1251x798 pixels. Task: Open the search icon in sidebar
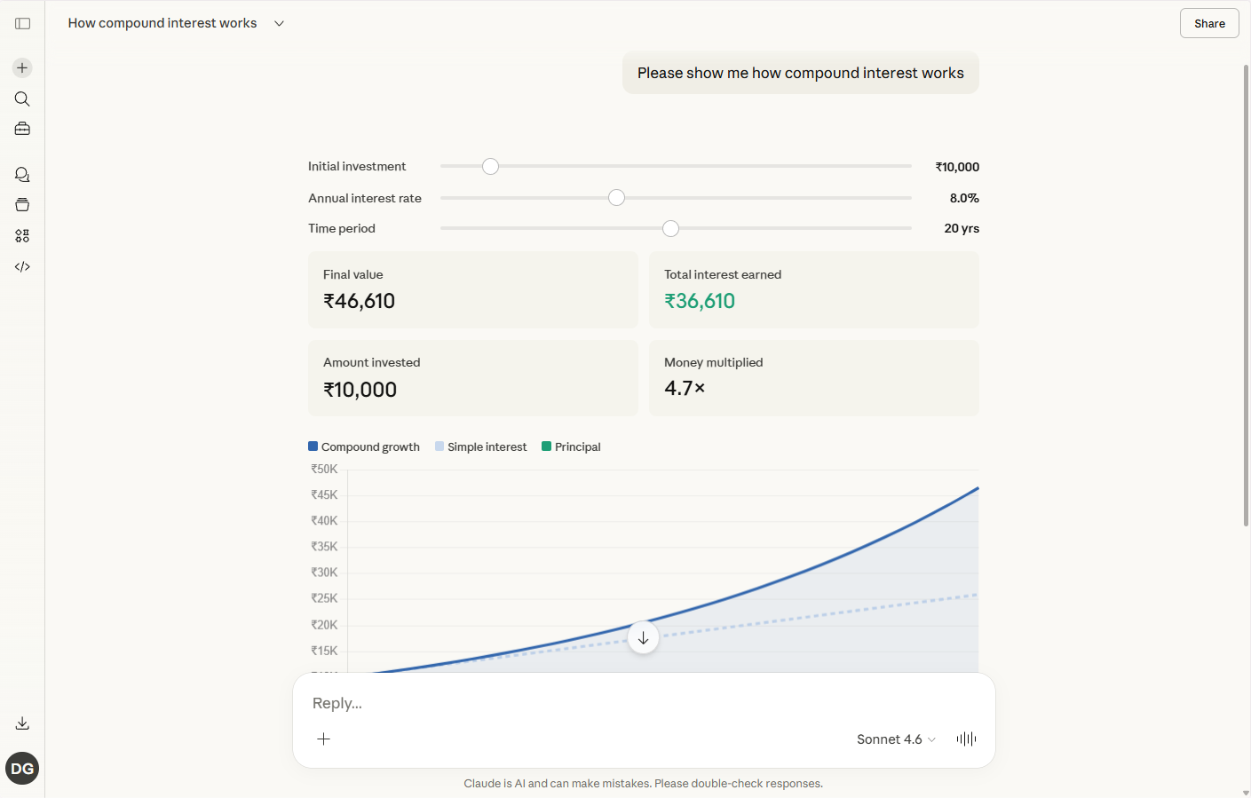coord(22,99)
